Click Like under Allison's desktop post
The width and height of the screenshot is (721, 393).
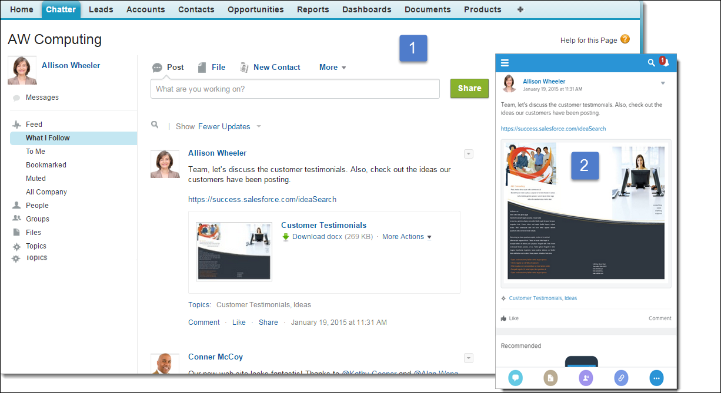(239, 323)
